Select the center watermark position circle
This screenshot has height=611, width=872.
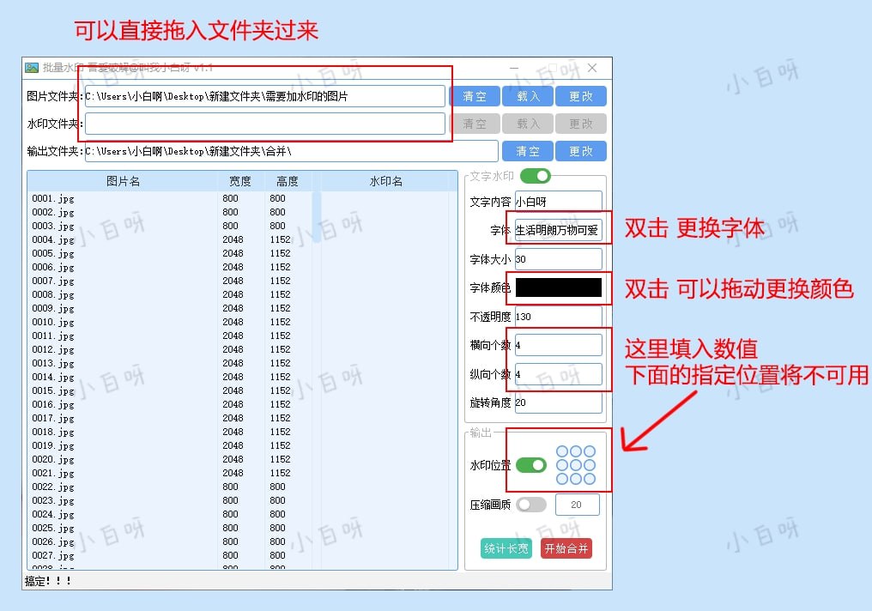pyautogui.click(x=574, y=465)
